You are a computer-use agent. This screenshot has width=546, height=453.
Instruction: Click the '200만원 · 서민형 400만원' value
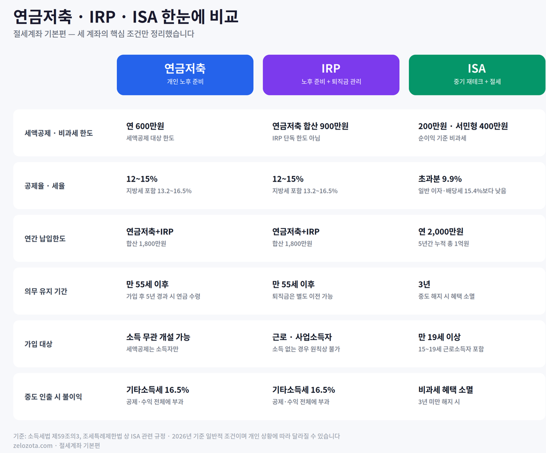click(x=463, y=126)
